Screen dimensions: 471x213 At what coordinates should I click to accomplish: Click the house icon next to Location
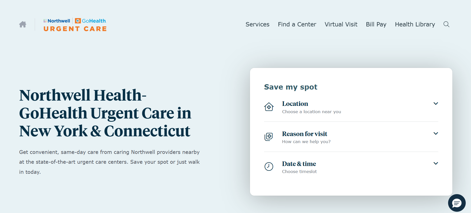[x=269, y=107]
